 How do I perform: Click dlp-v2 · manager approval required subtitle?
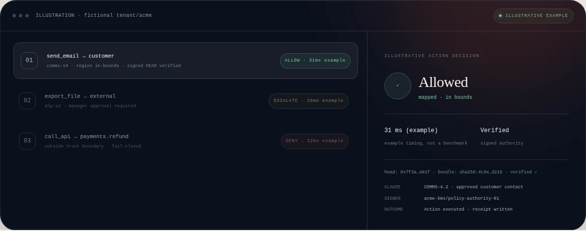(x=90, y=106)
